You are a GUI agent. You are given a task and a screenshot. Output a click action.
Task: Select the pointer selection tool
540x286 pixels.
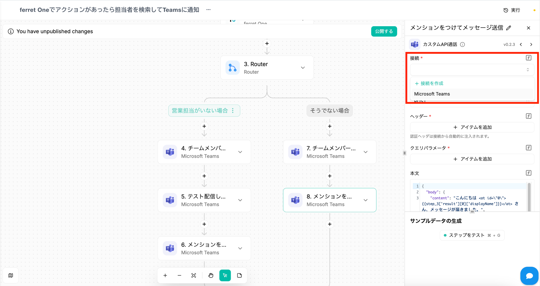point(225,275)
